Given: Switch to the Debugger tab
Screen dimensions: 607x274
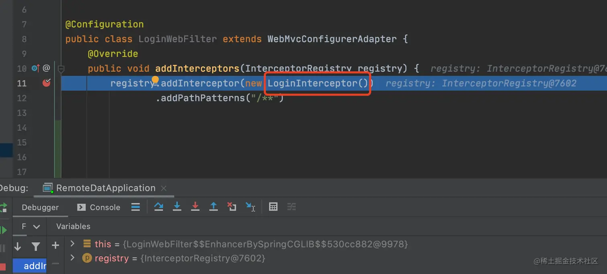Looking at the screenshot, I should pos(40,207).
